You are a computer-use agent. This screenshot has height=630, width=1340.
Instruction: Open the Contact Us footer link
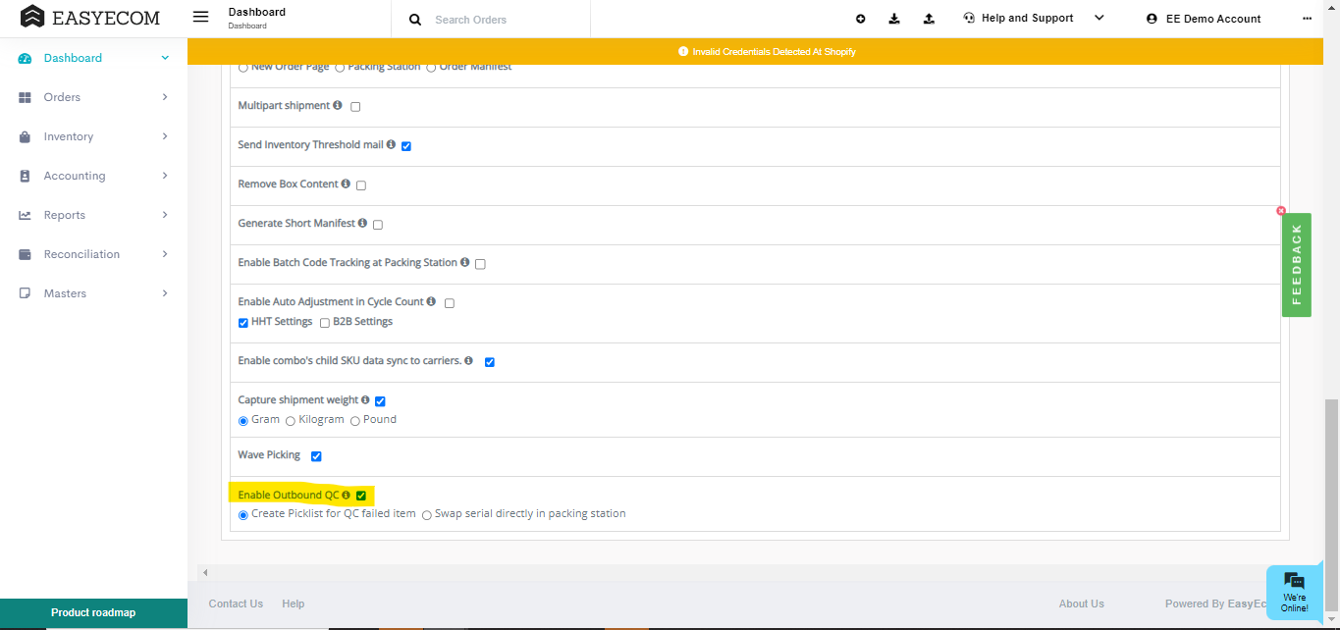(236, 604)
